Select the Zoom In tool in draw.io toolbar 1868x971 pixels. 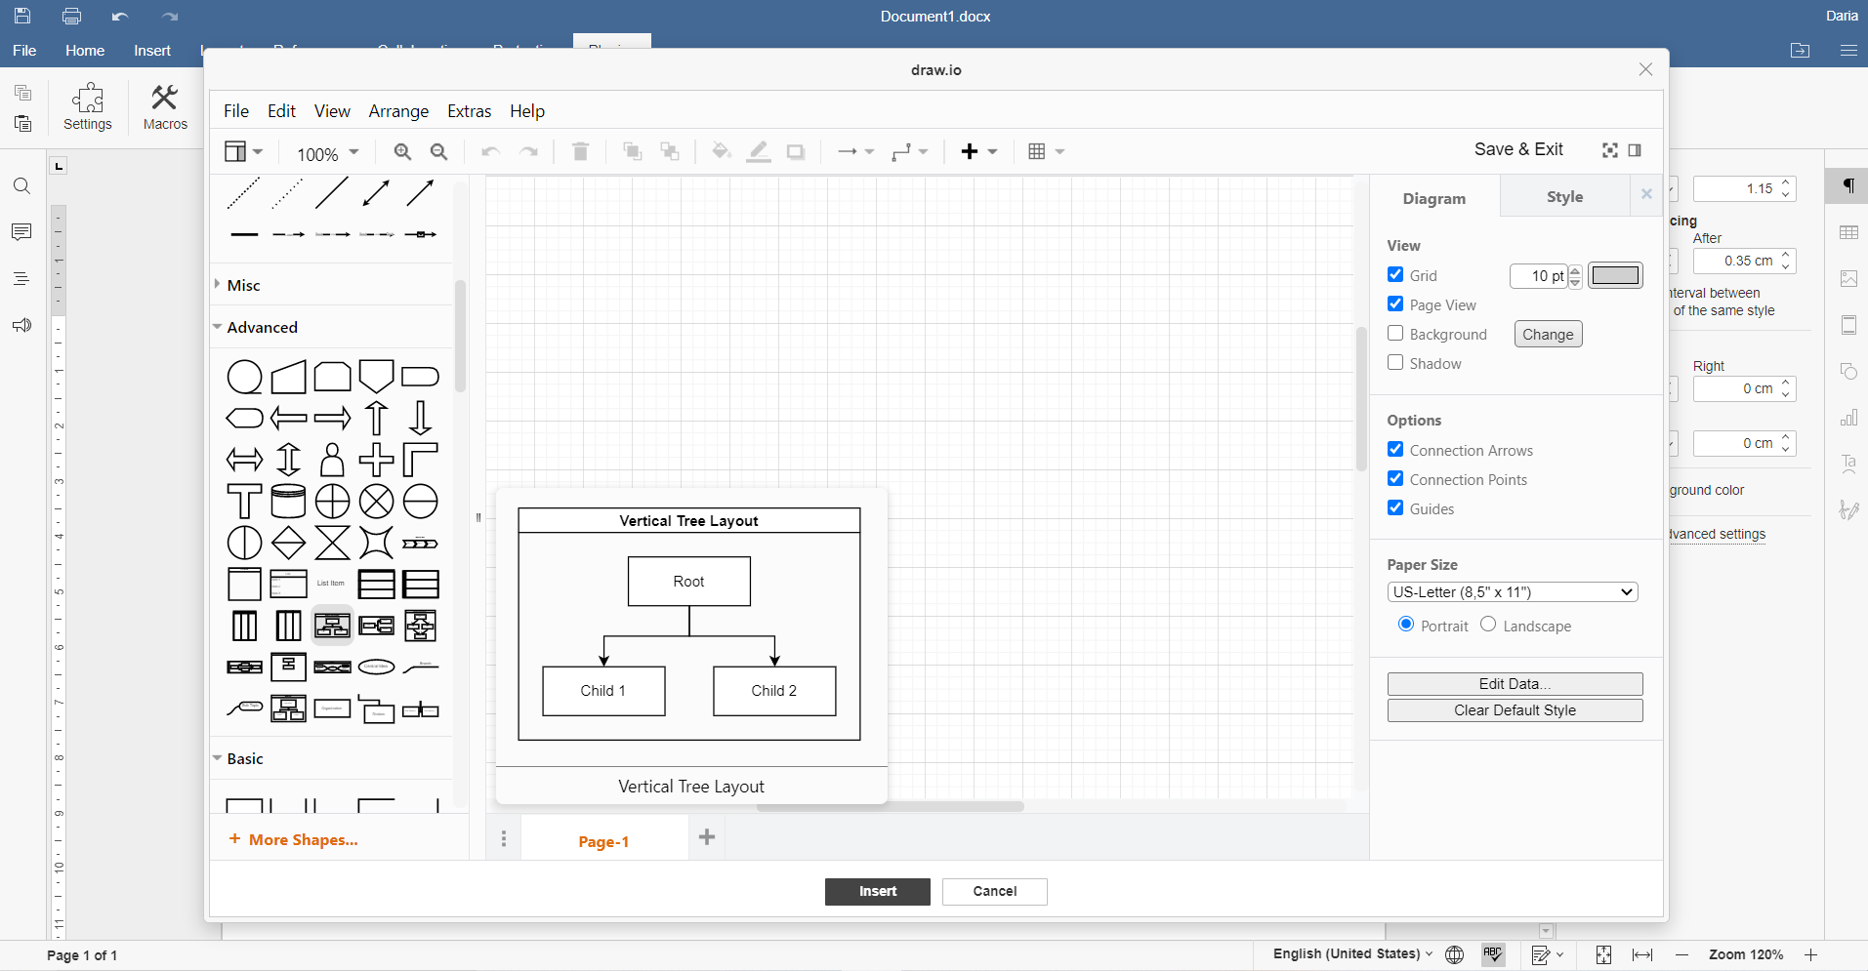(401, 151)
